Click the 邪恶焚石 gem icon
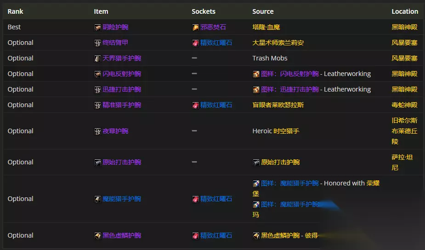The height and width of the screenshot is (250, 425). click(196, 27)
